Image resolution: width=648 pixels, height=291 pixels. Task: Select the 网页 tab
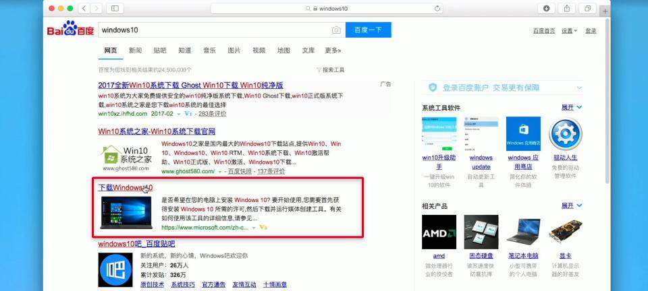[111, 51]
